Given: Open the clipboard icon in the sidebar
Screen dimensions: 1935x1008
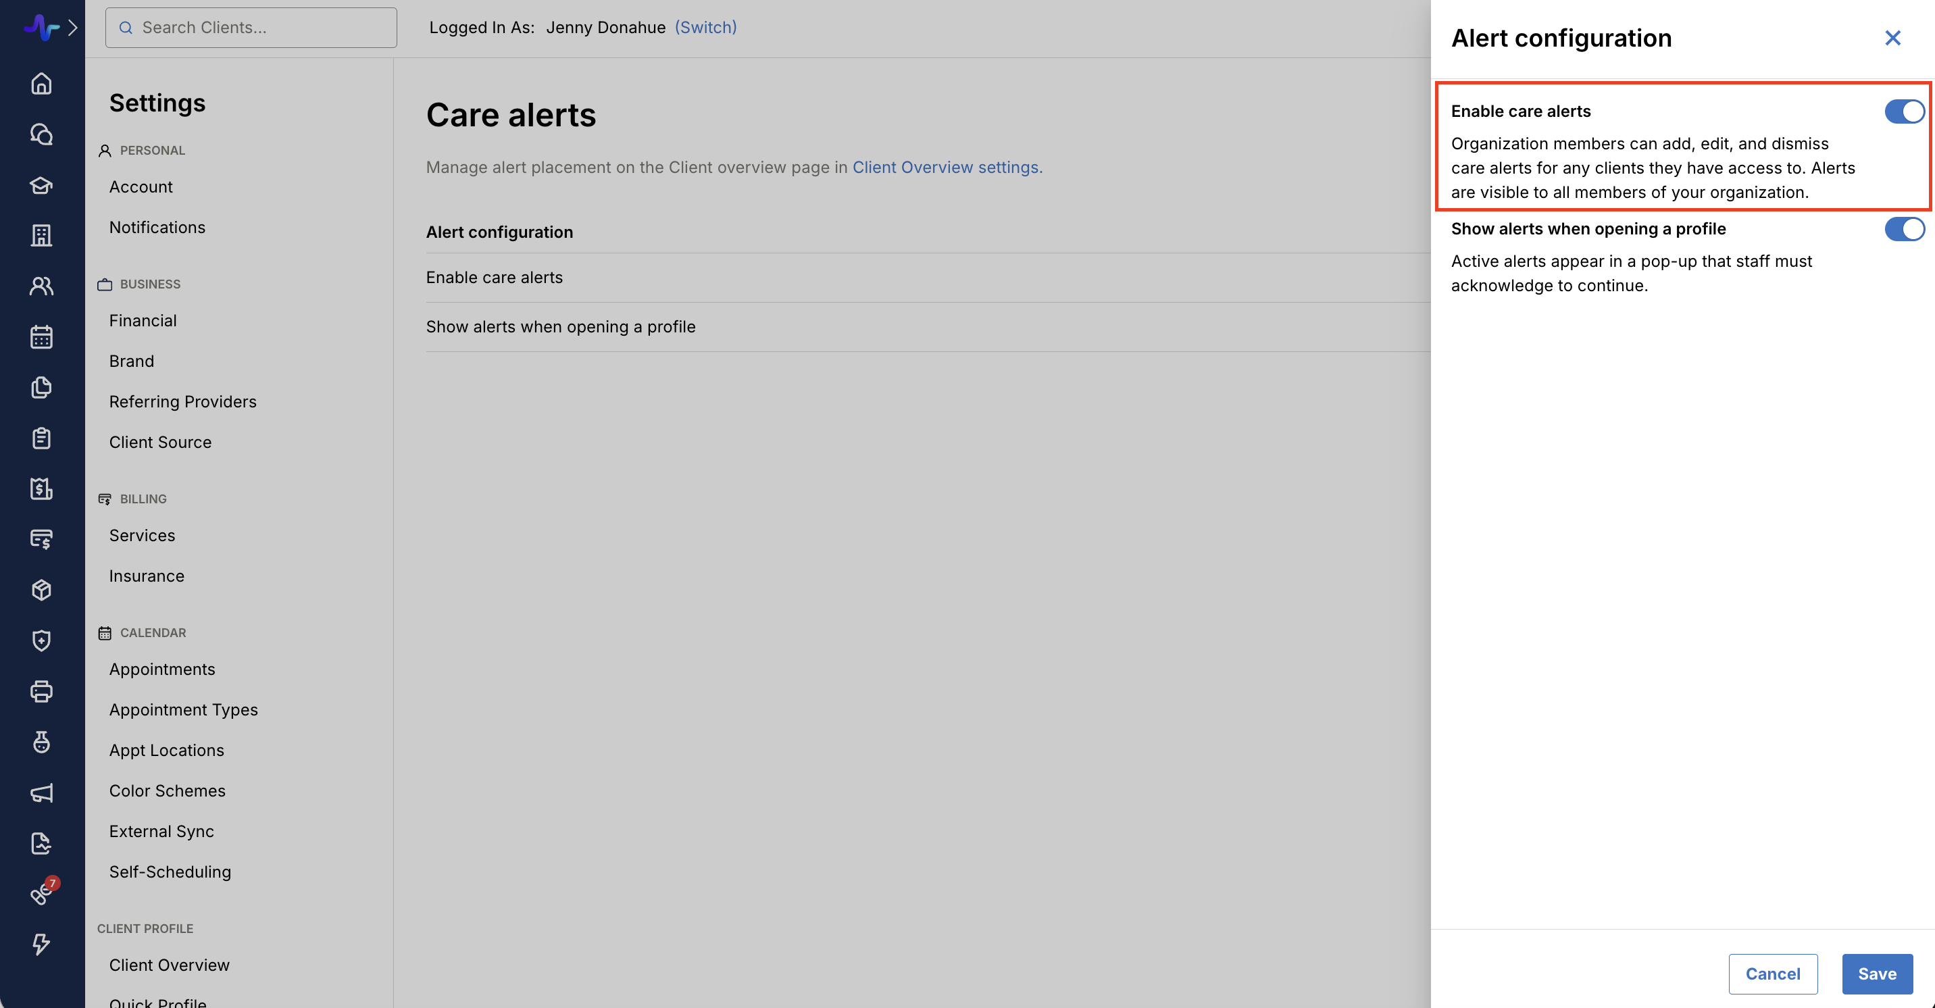Looking at the screenshot, I should pos(41,438).
